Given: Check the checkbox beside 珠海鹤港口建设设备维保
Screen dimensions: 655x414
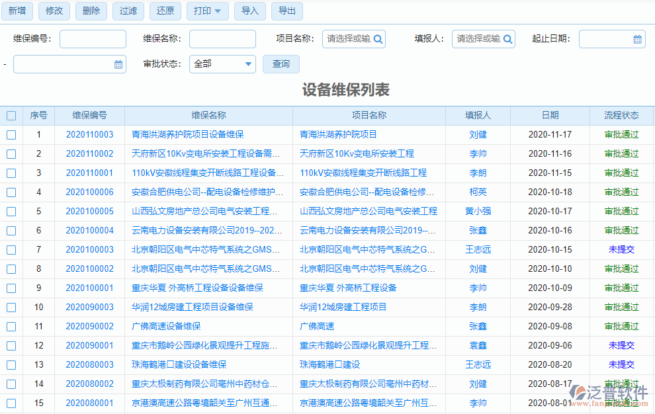Looking at the screenshot, I should [x=11, y=364].
